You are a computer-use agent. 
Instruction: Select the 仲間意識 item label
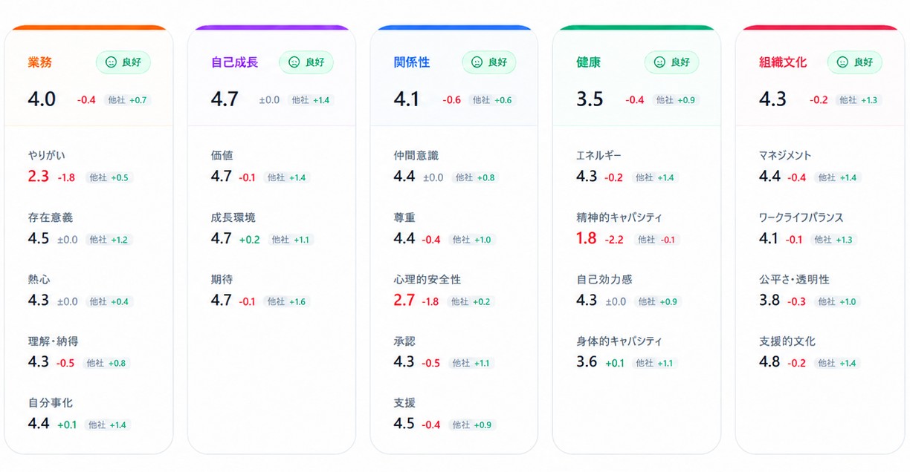click(416, 156)
